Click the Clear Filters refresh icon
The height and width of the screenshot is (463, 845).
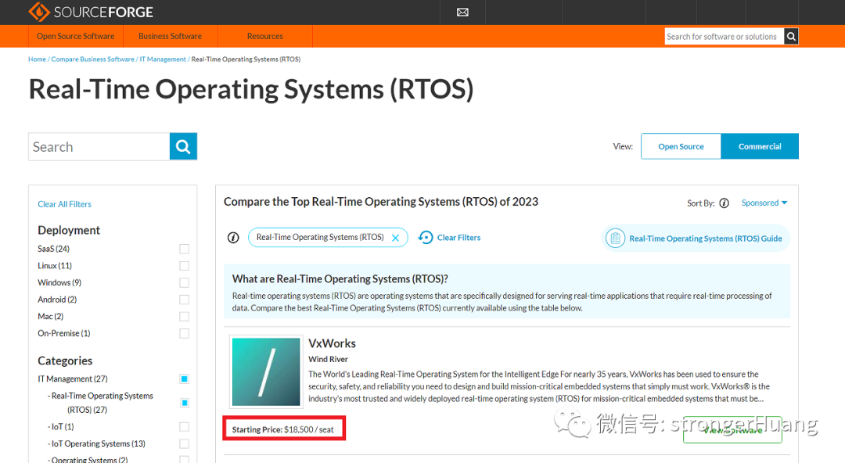pos(423,237)
